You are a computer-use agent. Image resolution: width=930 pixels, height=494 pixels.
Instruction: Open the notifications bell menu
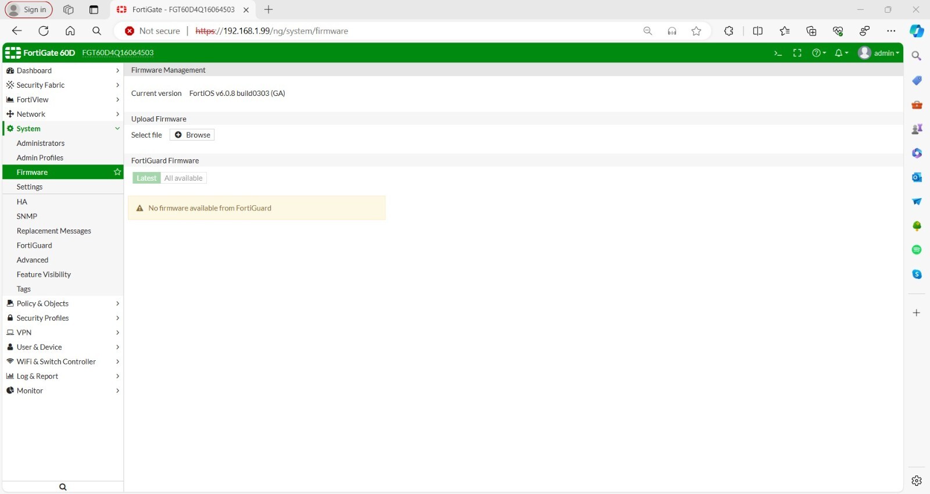[x=841, y=53]
